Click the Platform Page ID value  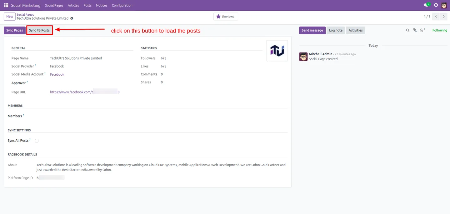[51, 178]
